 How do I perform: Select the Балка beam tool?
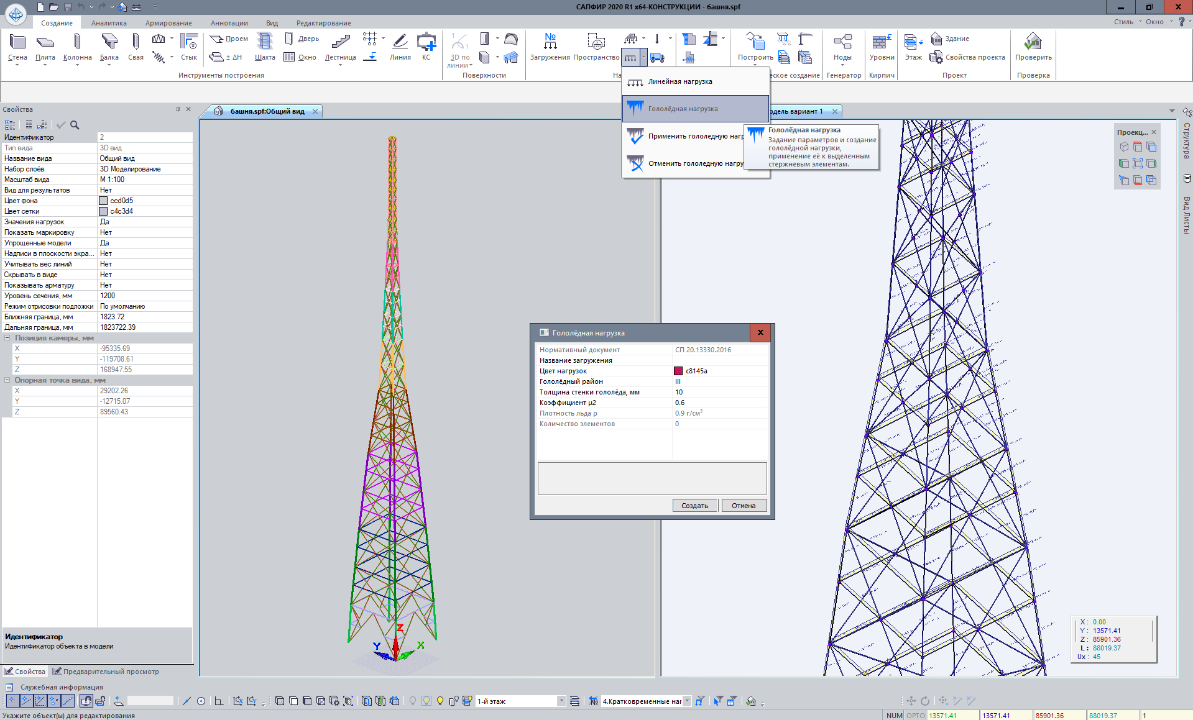[109, 47]
